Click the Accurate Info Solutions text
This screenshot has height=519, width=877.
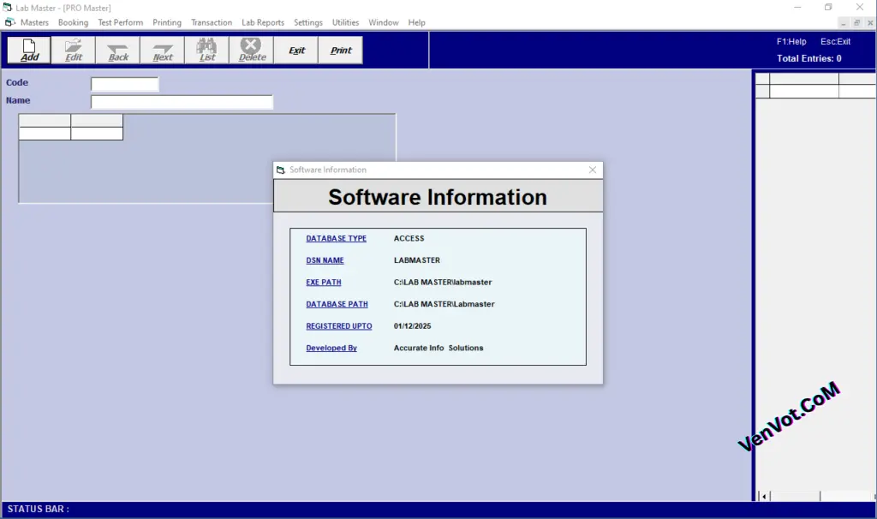[438, 348]
